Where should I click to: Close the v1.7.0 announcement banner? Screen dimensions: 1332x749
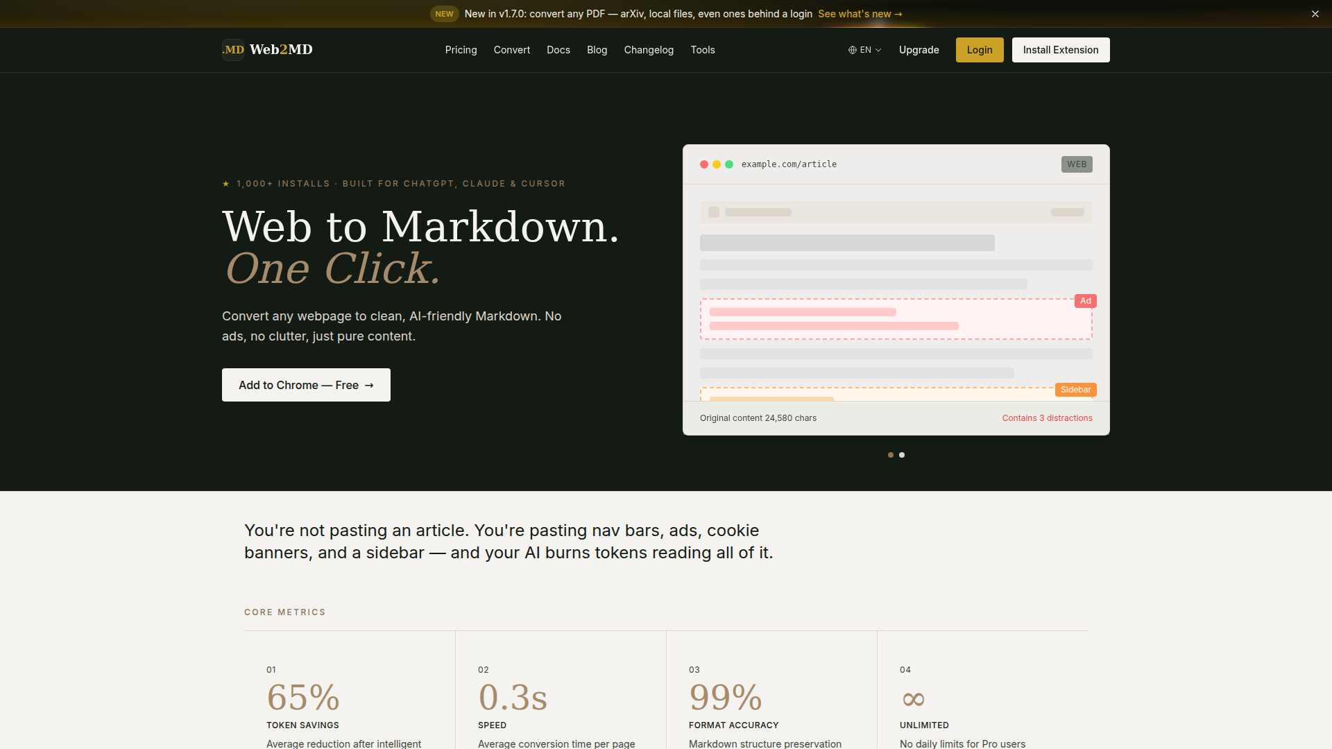(1315, 14)
